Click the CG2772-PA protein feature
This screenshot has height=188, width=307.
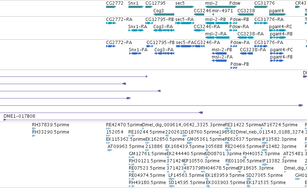111,46
